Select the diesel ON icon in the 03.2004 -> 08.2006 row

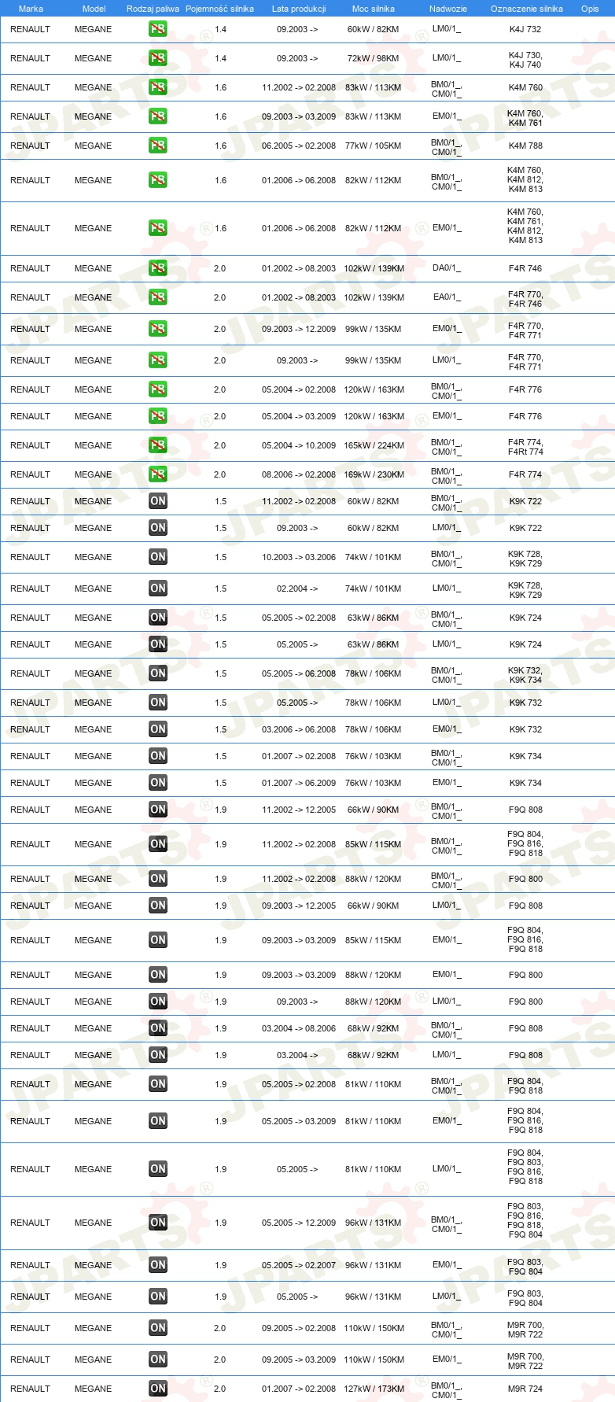pos(158,1028)
